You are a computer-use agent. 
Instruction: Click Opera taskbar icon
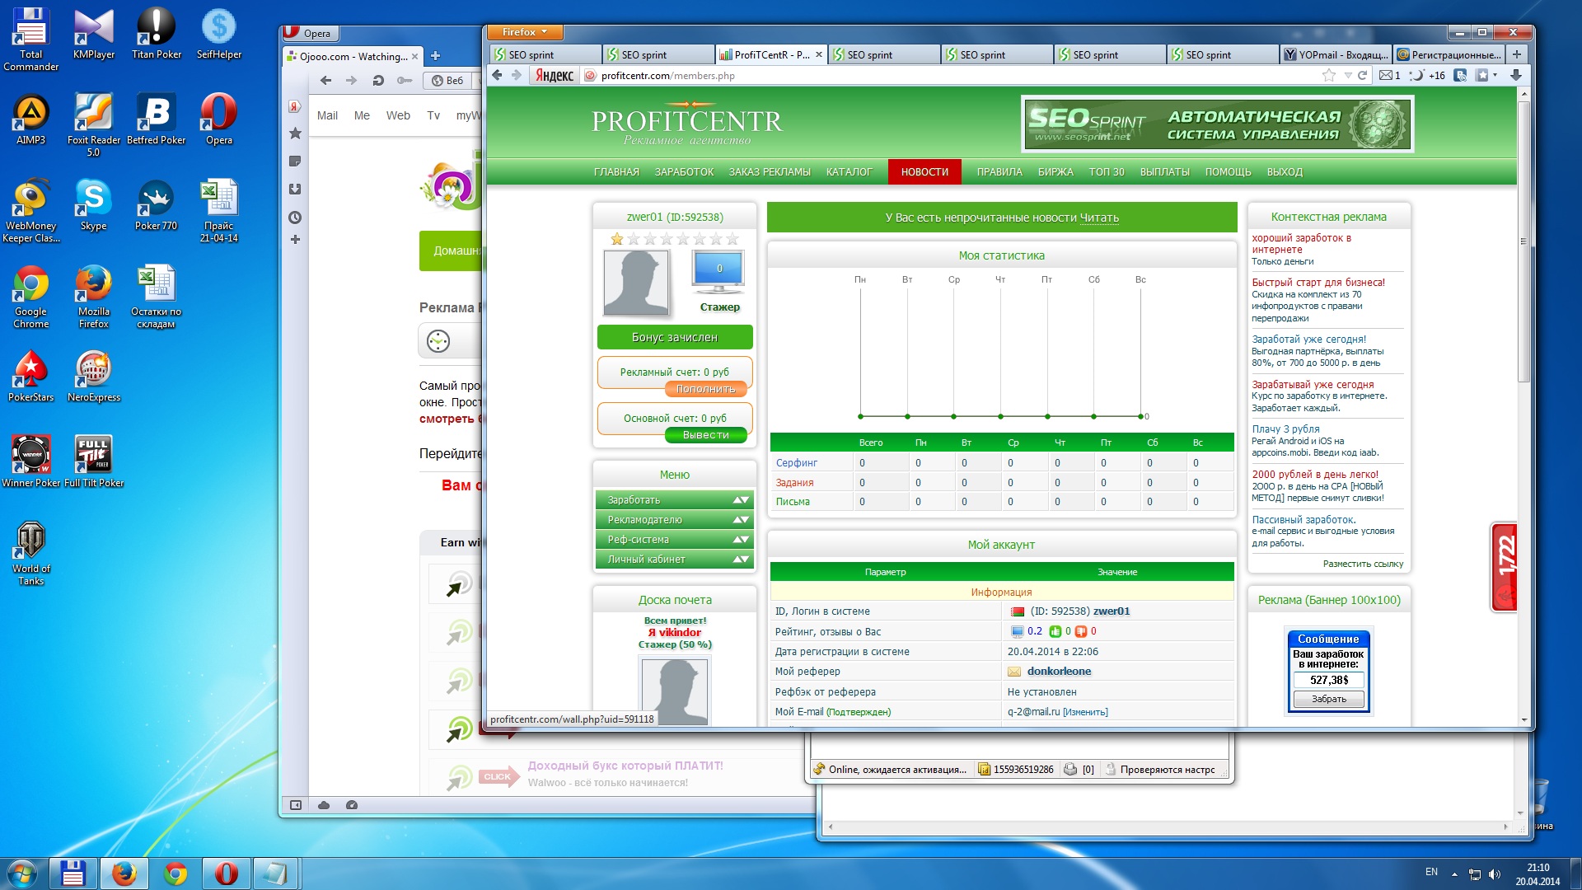[226, 874]
